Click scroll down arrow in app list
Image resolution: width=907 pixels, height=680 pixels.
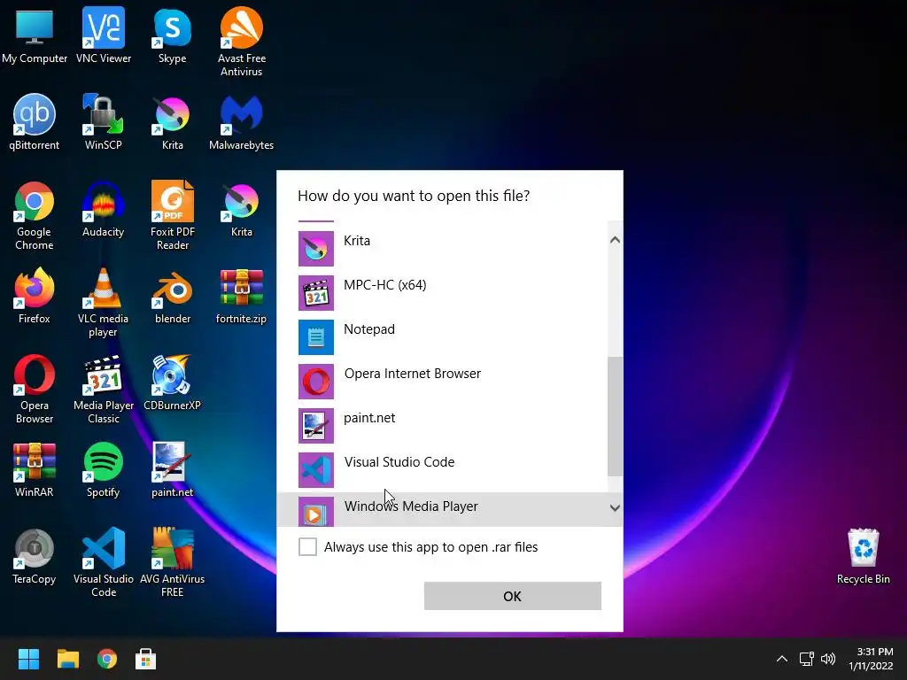[615, 507]
